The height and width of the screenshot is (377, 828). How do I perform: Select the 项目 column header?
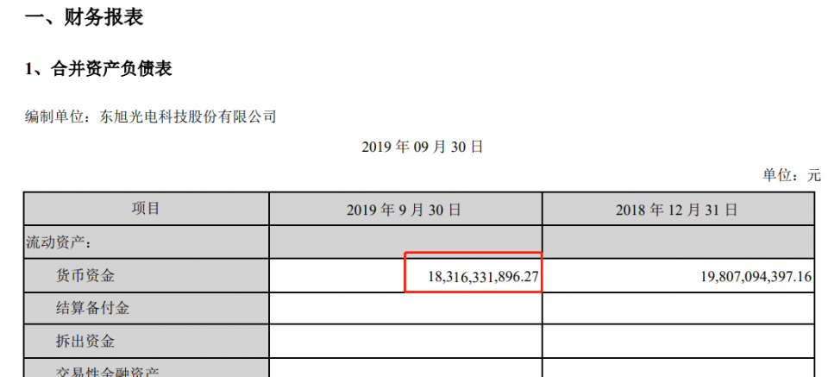point(146,209)
